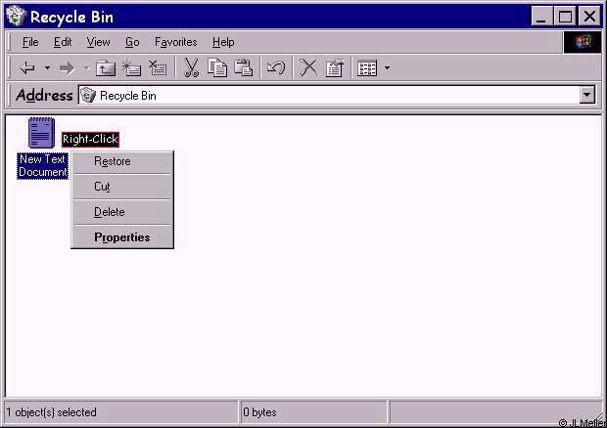Viewport: 607px width, 428px height.
Task: Click the Properties toolbar icon
Action: click(x=335, y=68)
